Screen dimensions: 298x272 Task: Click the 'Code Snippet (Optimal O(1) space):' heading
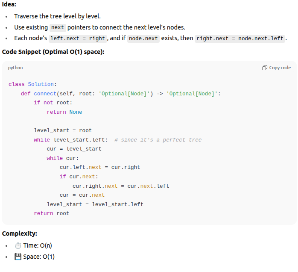tap(53, 52)
